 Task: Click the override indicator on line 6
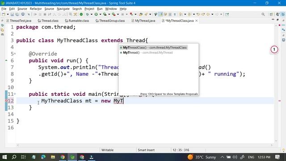pyautogui.click(x=6, y=60)
